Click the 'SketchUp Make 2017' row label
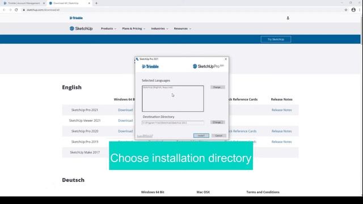Image resolution: width=363 pixels, height=204 pixels. tap(85, 152)
